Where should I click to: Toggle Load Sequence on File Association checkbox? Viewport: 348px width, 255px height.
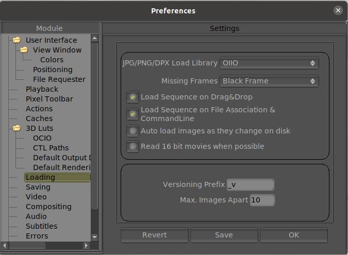point(132,114)
